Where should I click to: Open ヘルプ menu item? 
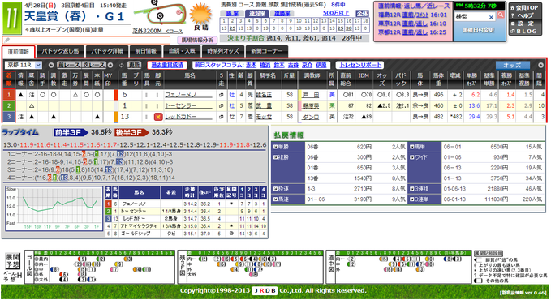pyautogui.click(x=522, y=15)
